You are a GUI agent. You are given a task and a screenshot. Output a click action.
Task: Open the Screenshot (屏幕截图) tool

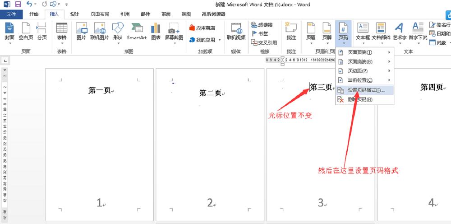point(174,33)
